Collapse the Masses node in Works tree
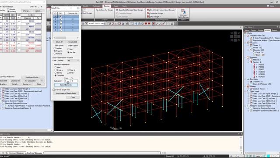 [x=245, y=86]
